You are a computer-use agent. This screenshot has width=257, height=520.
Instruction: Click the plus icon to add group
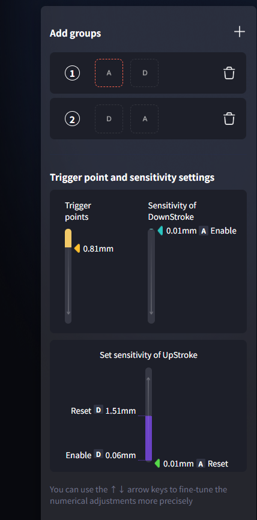[x=240, y=32]
